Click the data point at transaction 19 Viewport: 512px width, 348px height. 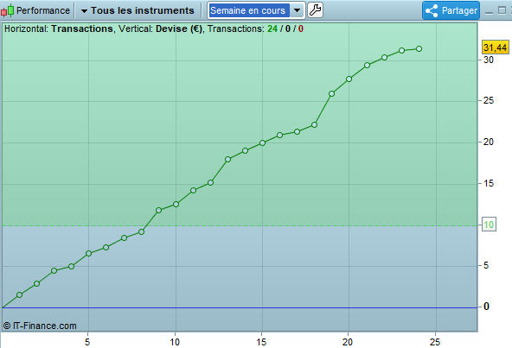[x=331, y=93]
